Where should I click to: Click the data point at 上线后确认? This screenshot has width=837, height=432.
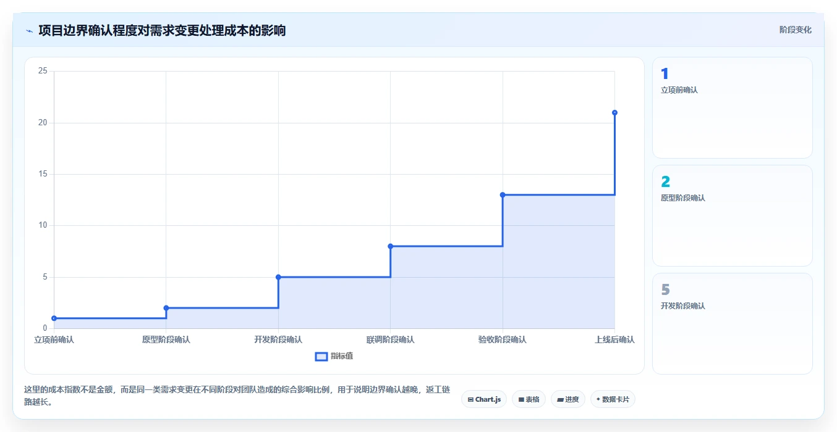point(614,112)
